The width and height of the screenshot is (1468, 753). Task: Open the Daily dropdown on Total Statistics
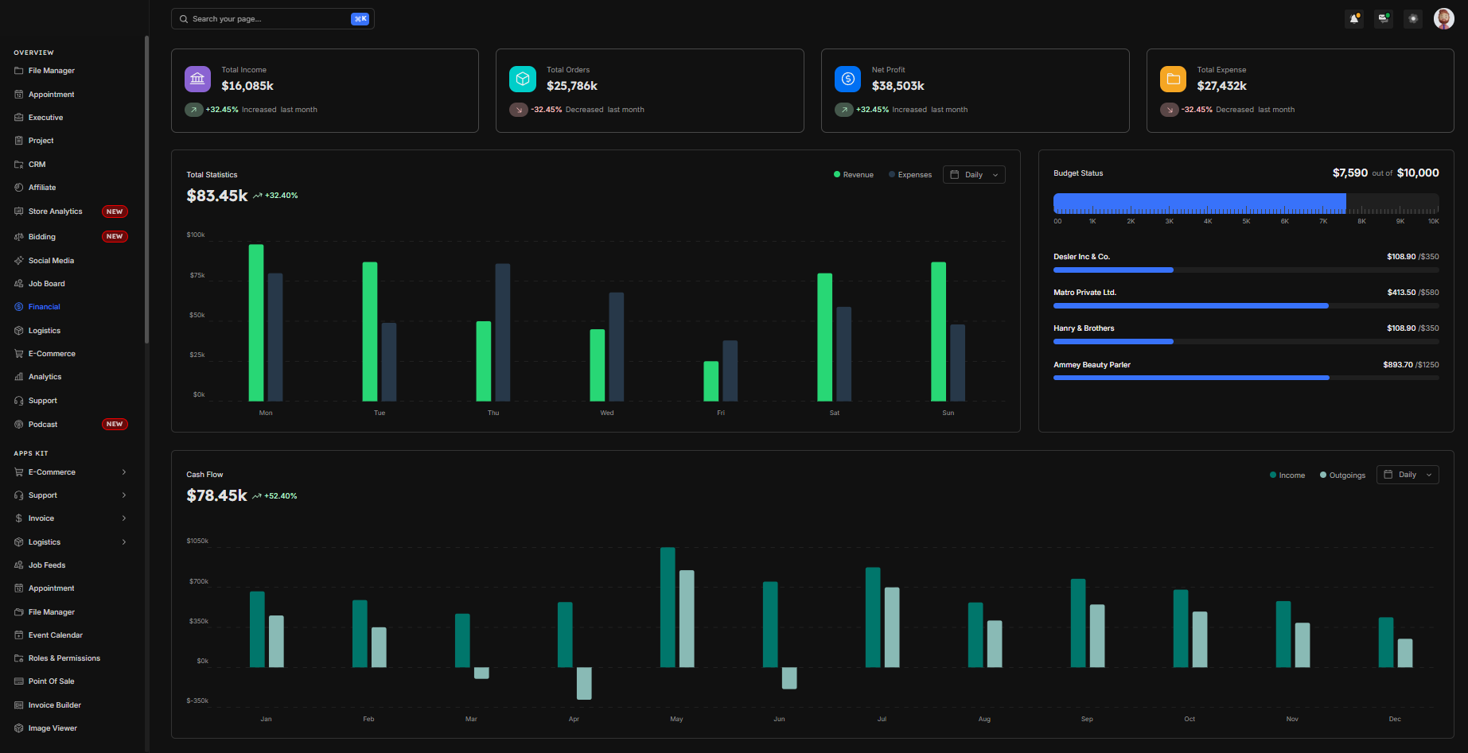click(x=973, y=174)
